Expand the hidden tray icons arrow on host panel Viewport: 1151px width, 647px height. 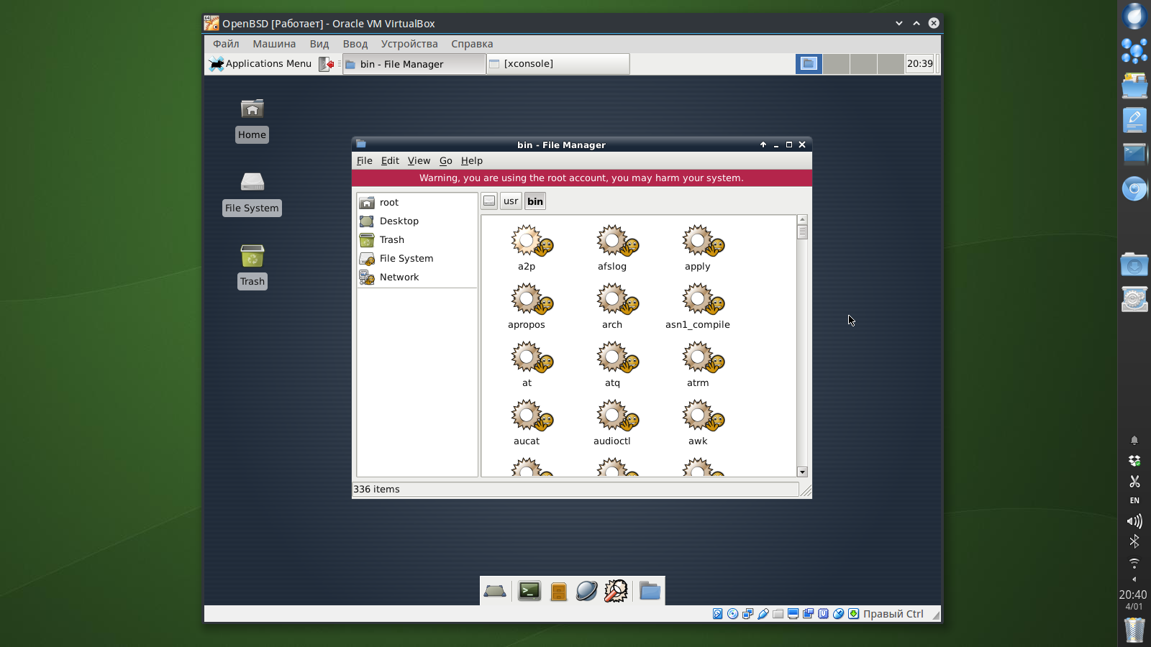1134,579
